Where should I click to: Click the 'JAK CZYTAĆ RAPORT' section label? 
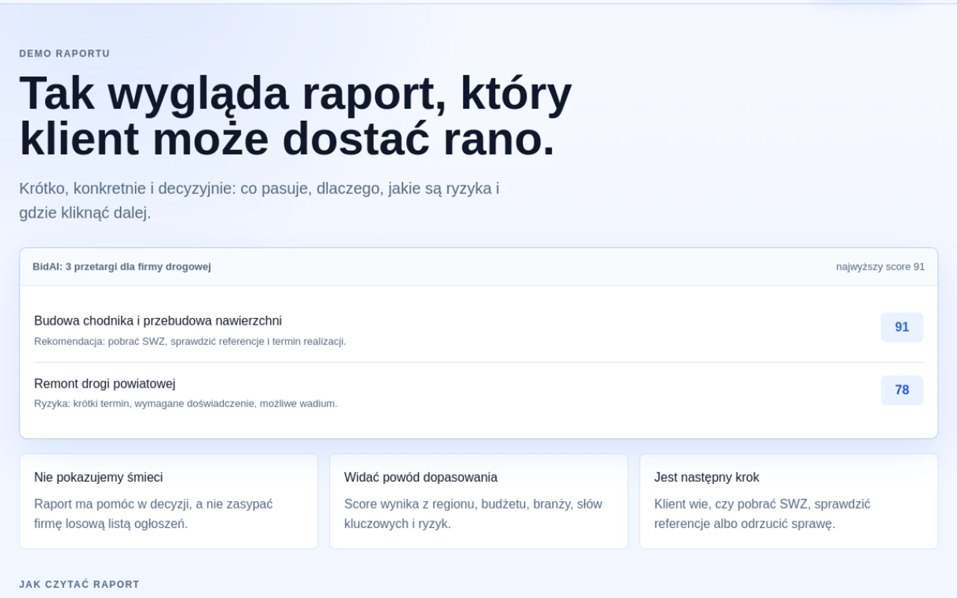tap(80, 584)
